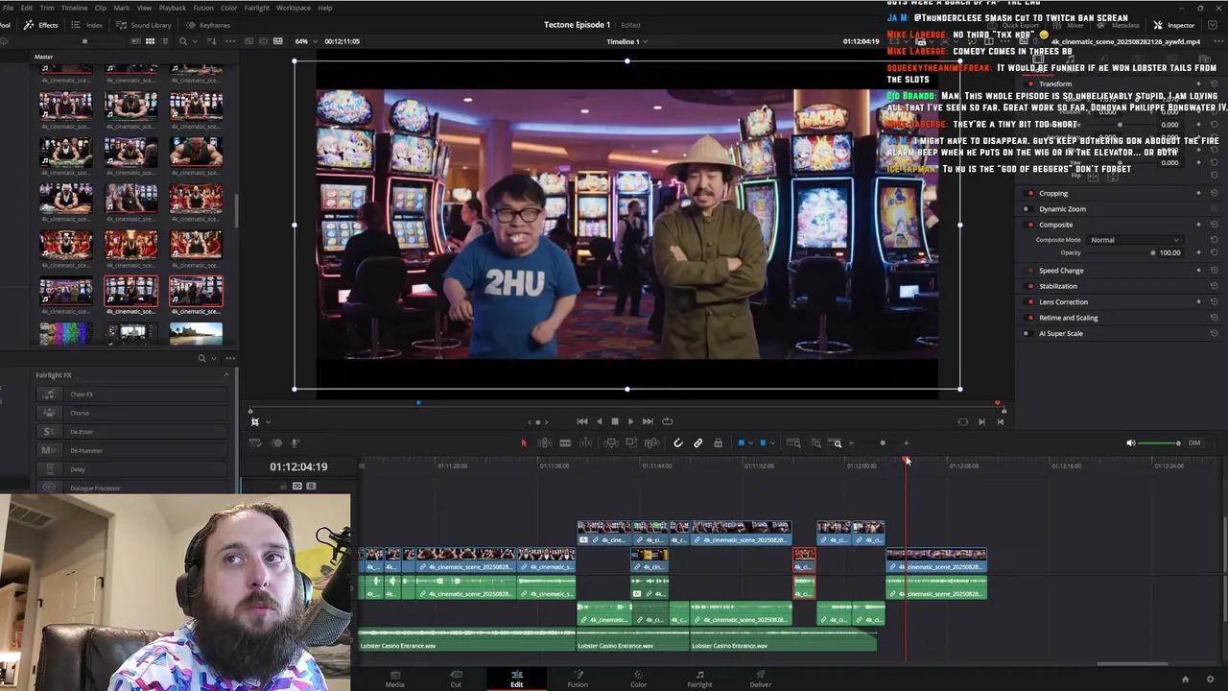Play the timeline forward
Image resolution: width=1228 pixels, height=691 pixels.
630,421
